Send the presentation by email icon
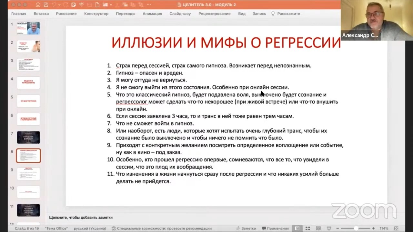413x232 pixels. coord(89,5)
